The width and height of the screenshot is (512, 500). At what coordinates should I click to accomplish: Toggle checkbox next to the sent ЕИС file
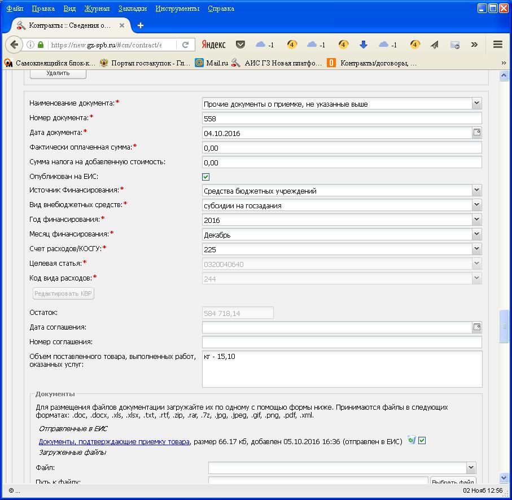coord(422,441)
